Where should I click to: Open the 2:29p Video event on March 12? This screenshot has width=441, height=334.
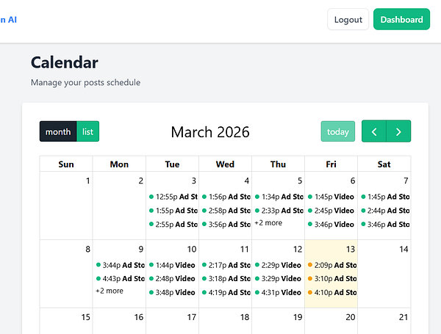point(279,265)
